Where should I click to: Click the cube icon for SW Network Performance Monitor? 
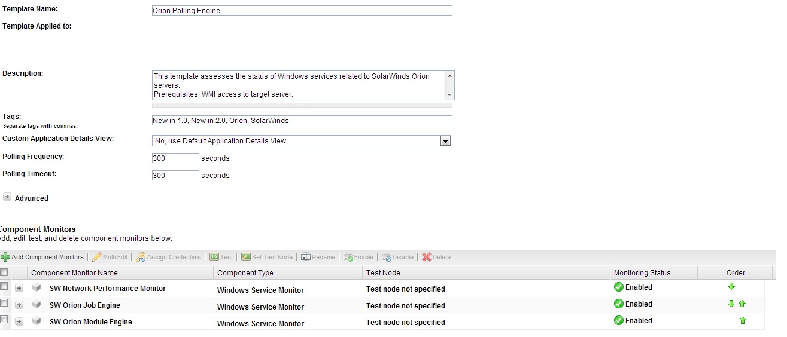(x=37, y=288)
